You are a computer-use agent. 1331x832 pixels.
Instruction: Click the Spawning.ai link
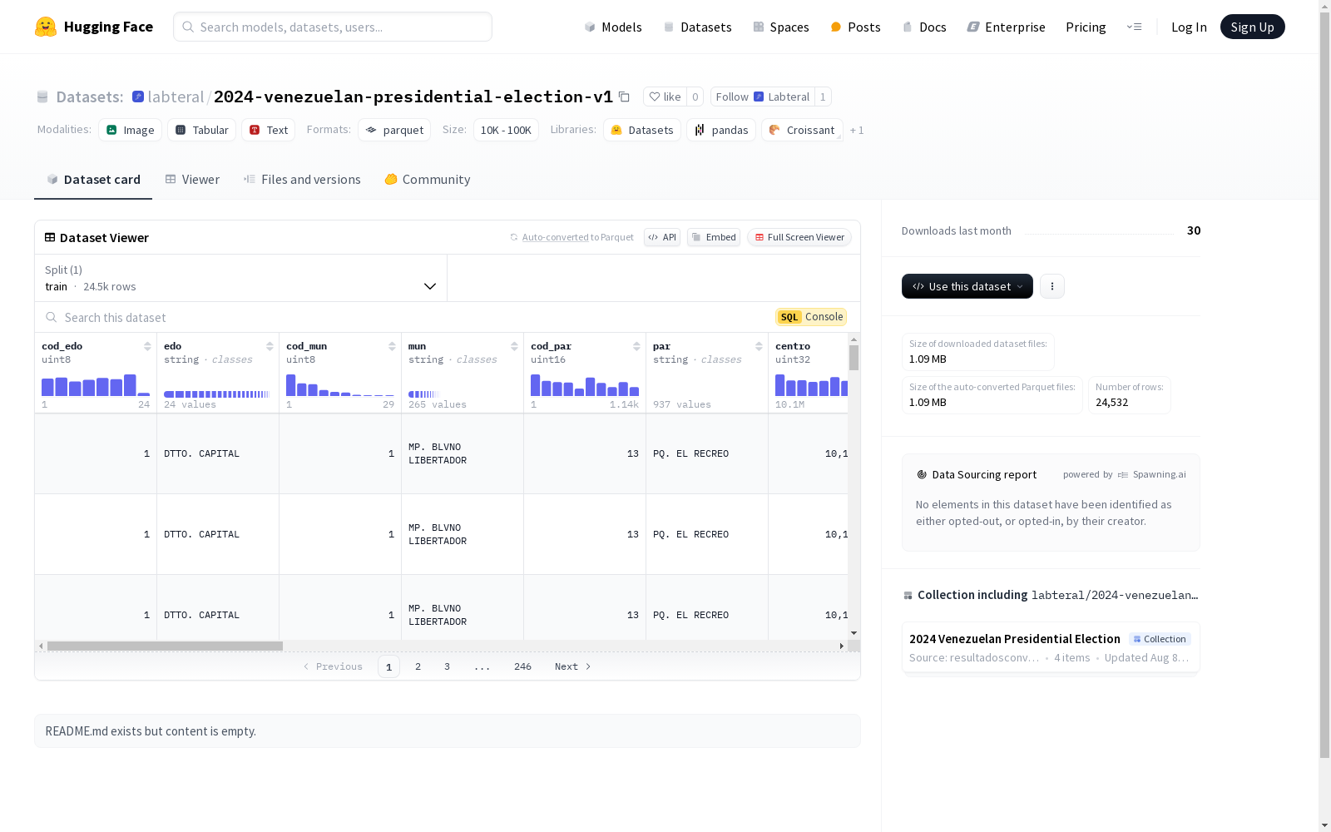[1152, 474]
